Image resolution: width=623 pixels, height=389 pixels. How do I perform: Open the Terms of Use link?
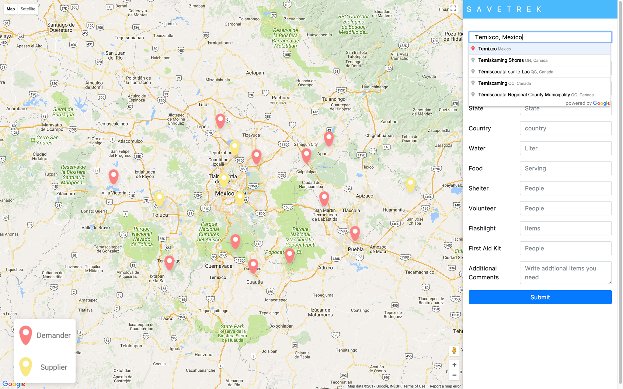pyautogui.click(x=414, y=386)
